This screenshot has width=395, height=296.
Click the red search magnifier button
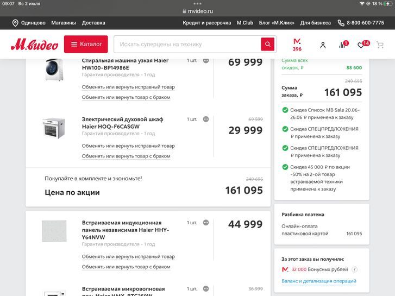click(267, 44)
